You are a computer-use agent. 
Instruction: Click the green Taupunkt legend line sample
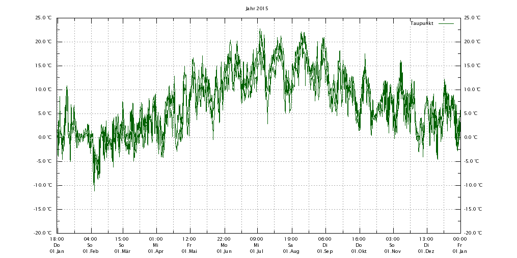point(446,23)
